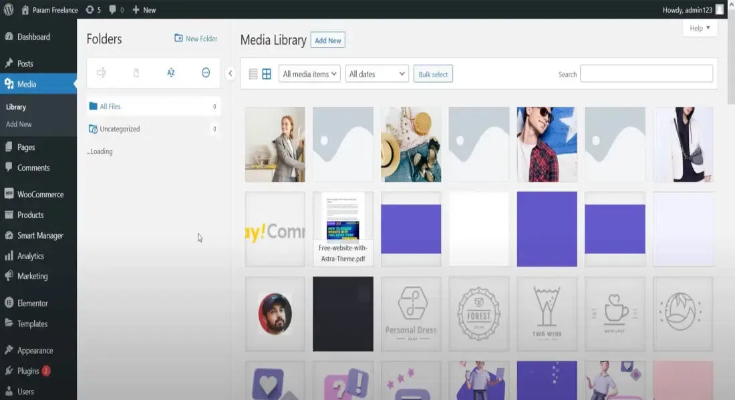Open the All media items dropdown
735x400 pixels.
click(x=309, y=74)
